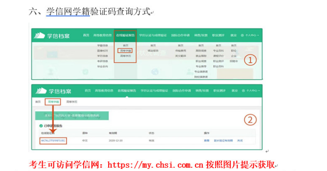Image resolution: width=327 pixels, height=171 pixels.
Task: Choose 院校满意度 in the dropdown list
Action: [x=201, y=77]
